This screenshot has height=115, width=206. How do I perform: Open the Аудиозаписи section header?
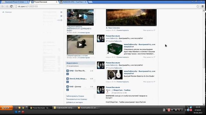click(x=80, y=63)
